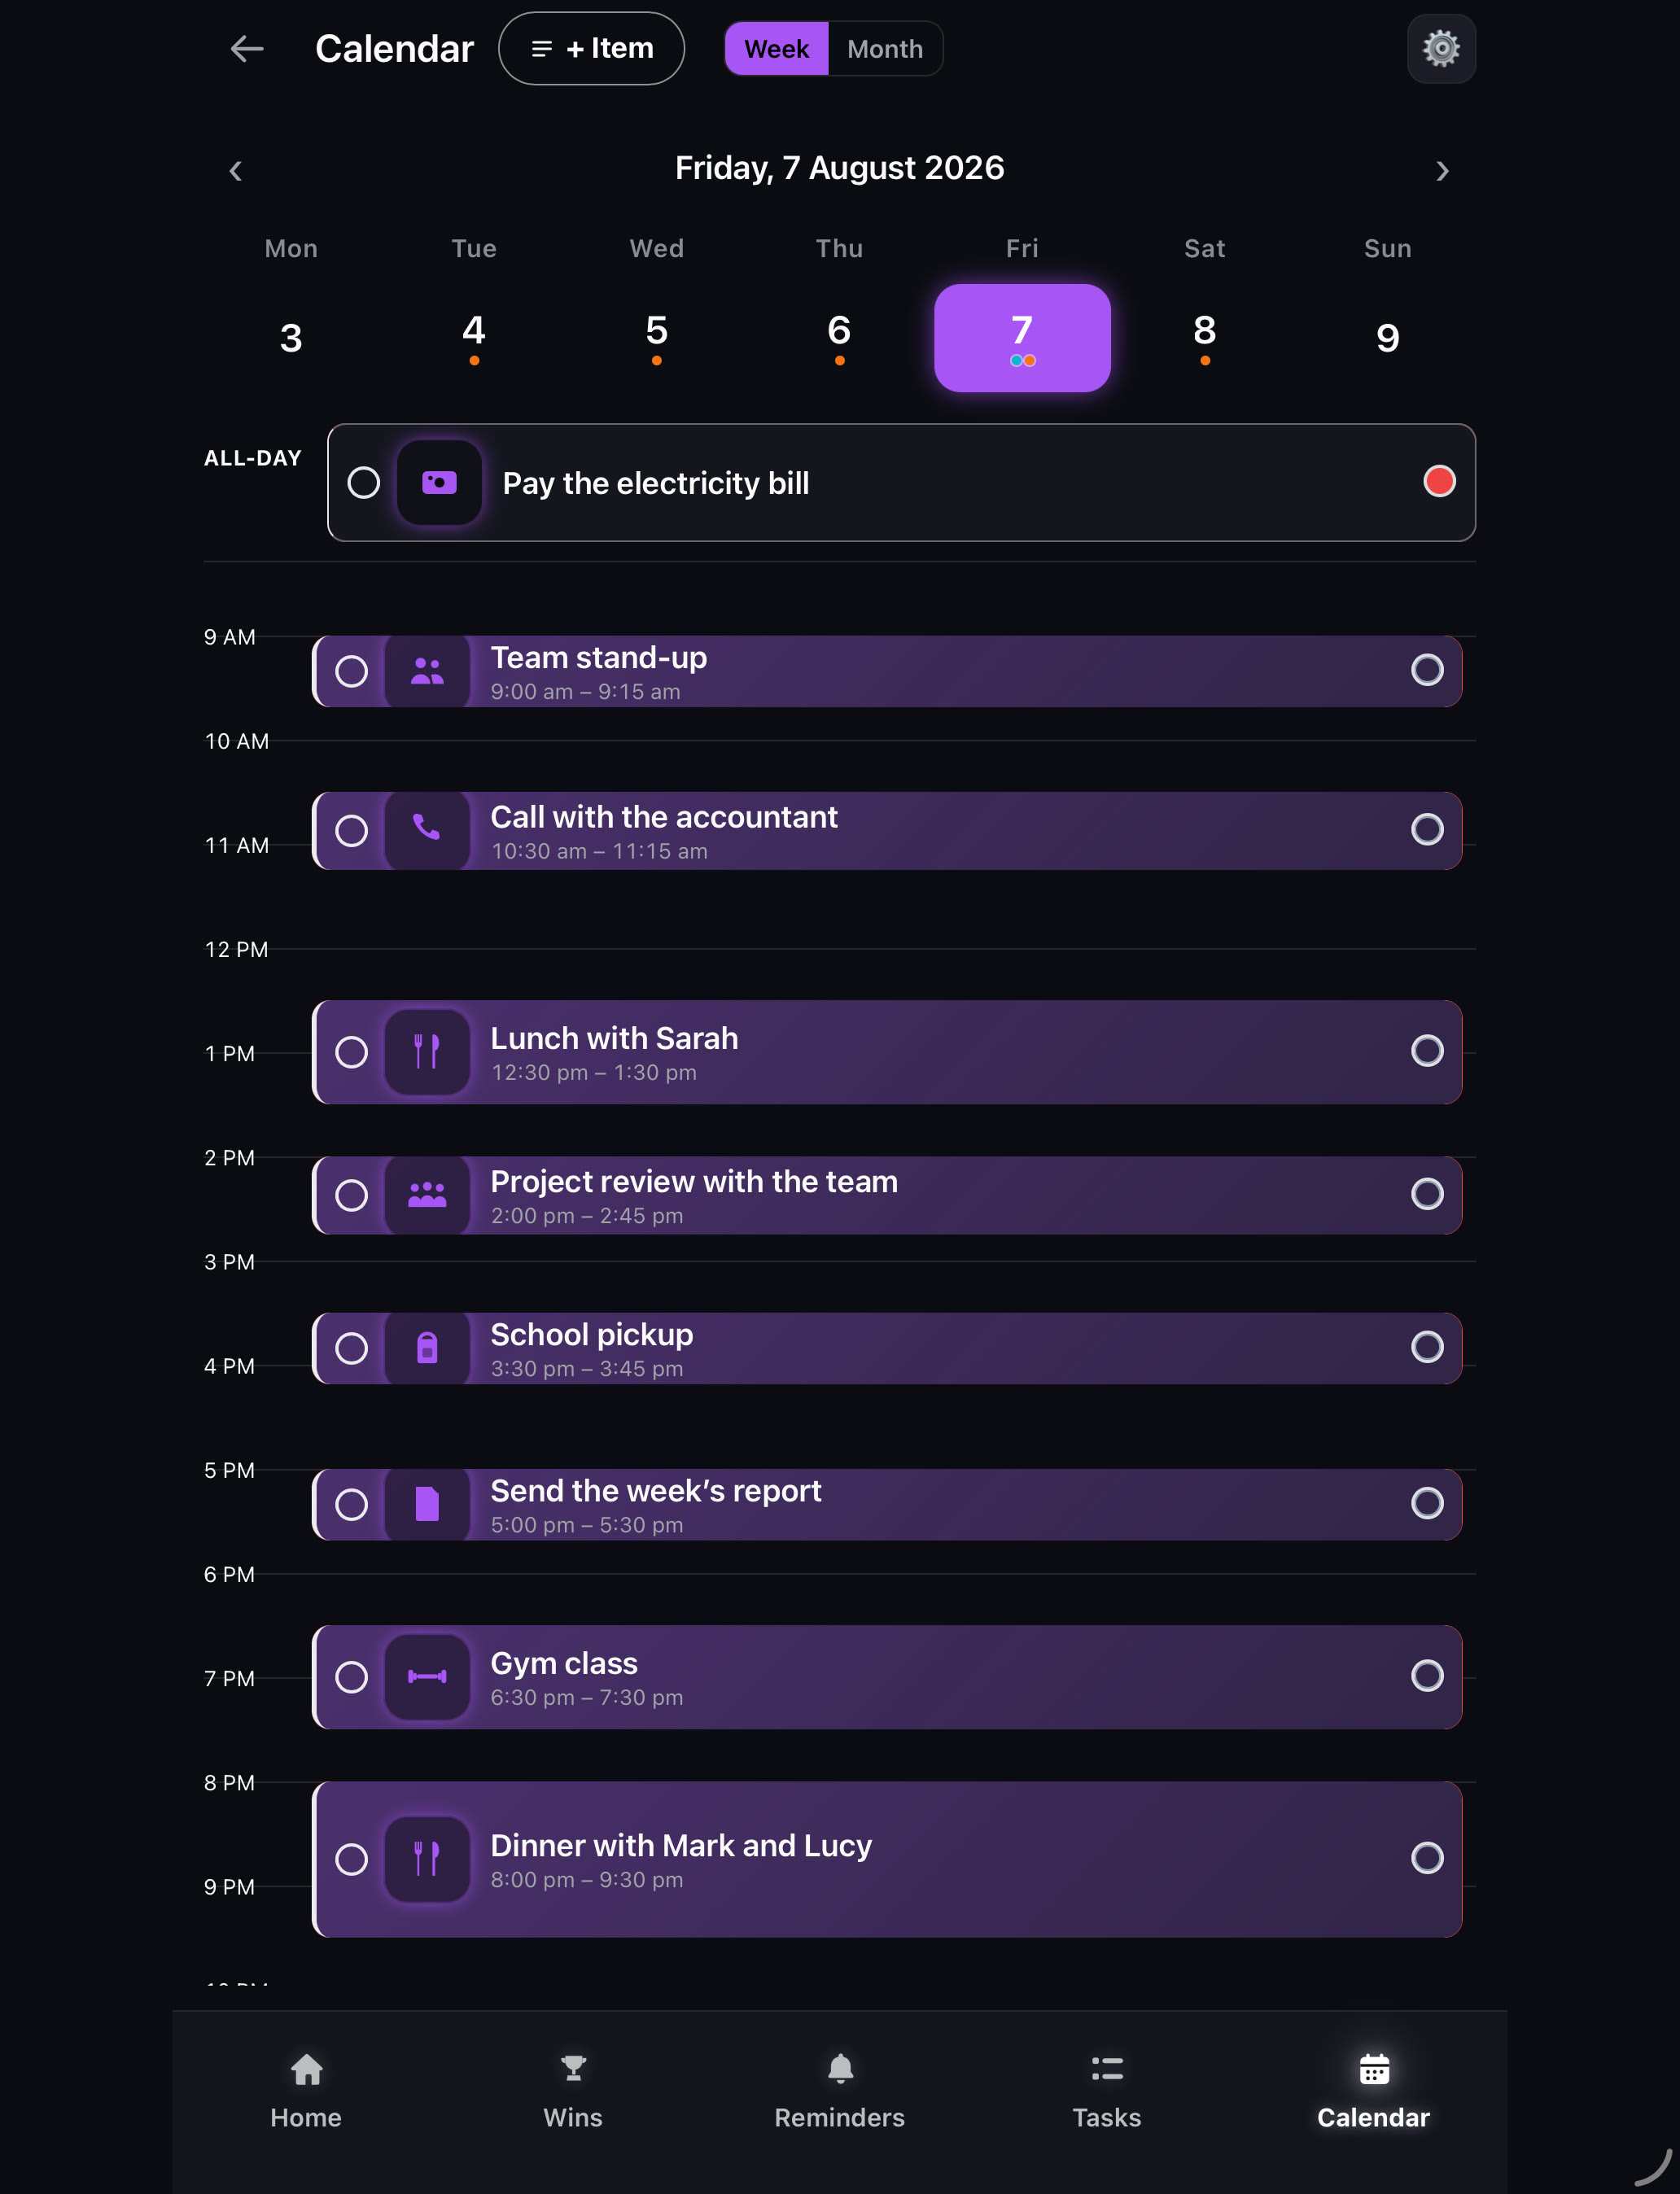Click the backpack icon on School pickup
The width and height of the screenshot is (1680, 2194).
point(427,1348)
